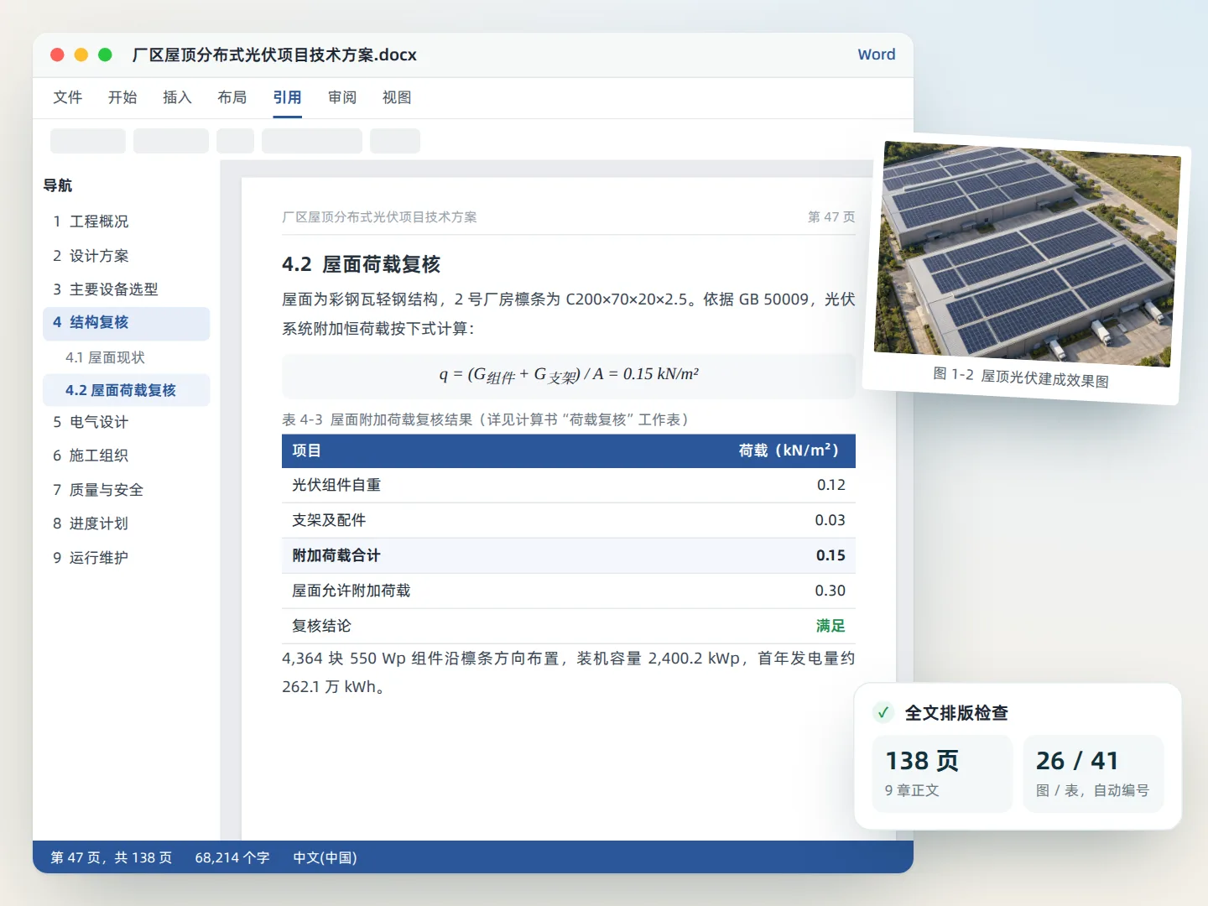Screen dimensions: 1208x906
Task: Click the formula q = (G组件 + G支架) / A
Action: [569, 375]
